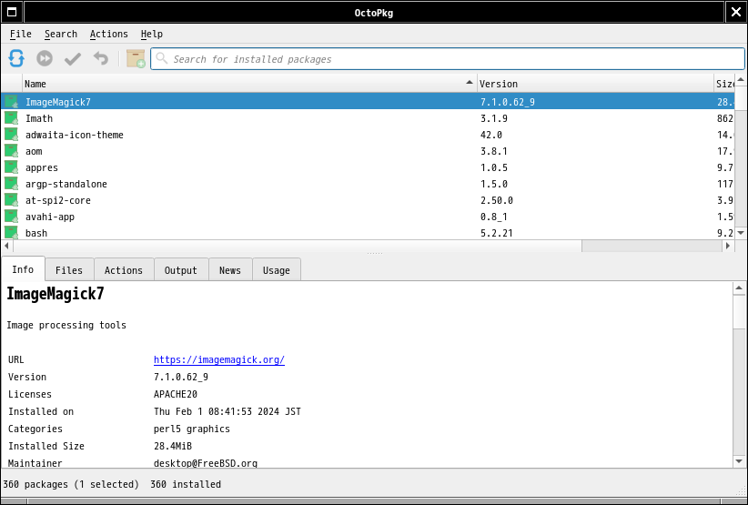Click the package icon beside avahi-app

click(12, 216)
